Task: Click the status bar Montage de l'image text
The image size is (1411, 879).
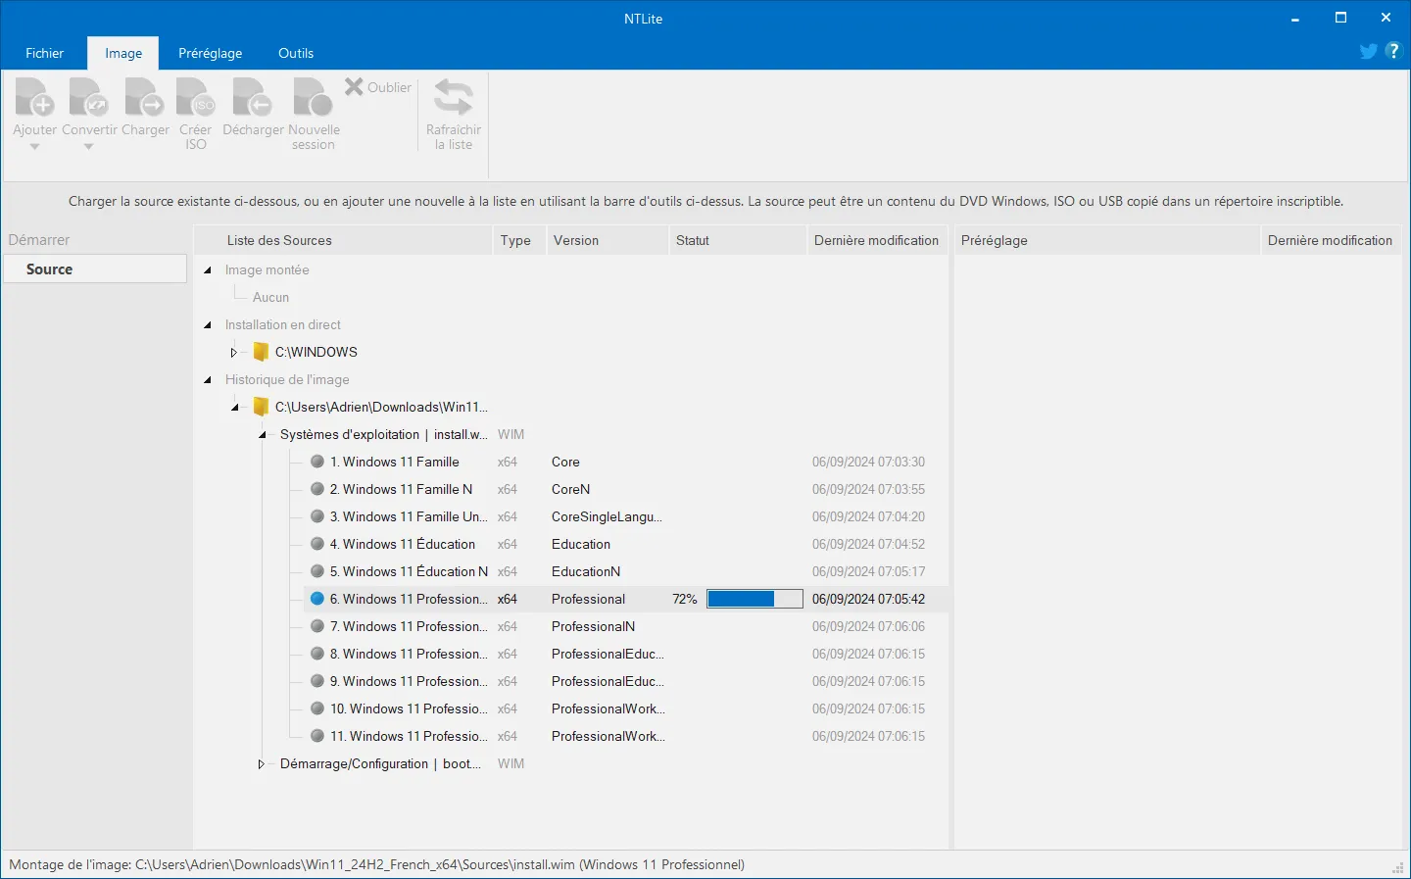Action: click(376, 864)
